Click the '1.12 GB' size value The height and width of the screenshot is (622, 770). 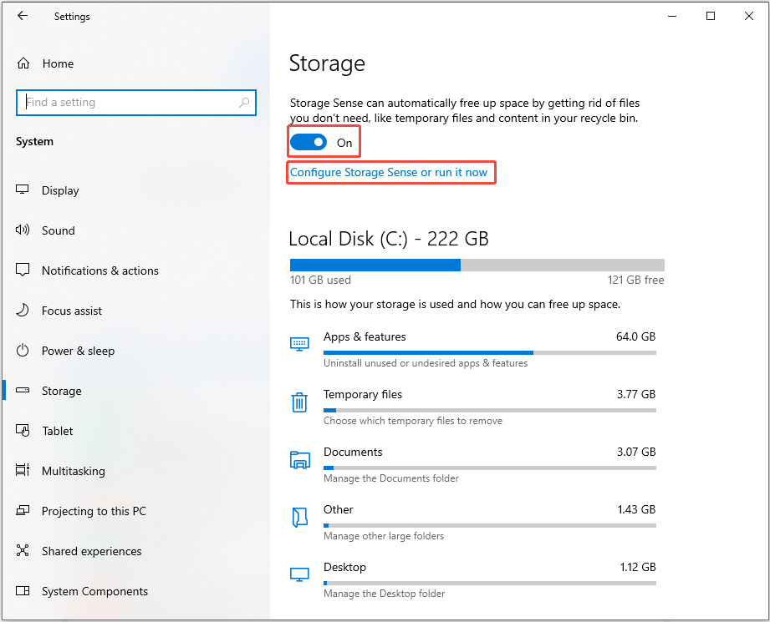638,567
